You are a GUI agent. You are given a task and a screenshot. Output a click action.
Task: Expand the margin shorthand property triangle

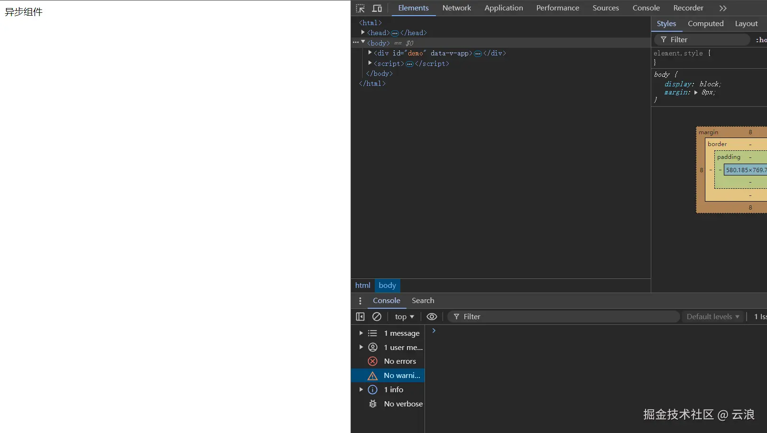click(696, 92)
